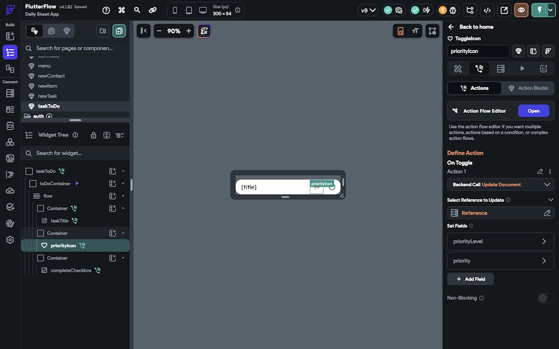This screenshot has width=559, height=349.
Task: Collapse Select Reference to Update section
Action: 551,200
